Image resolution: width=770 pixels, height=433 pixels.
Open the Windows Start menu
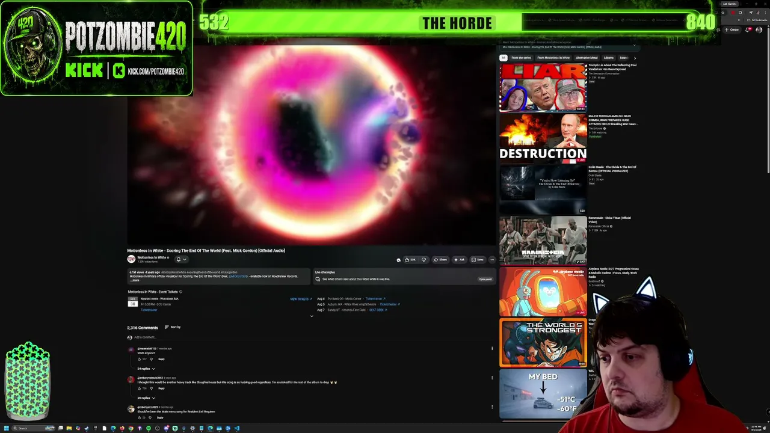(7, 428)
